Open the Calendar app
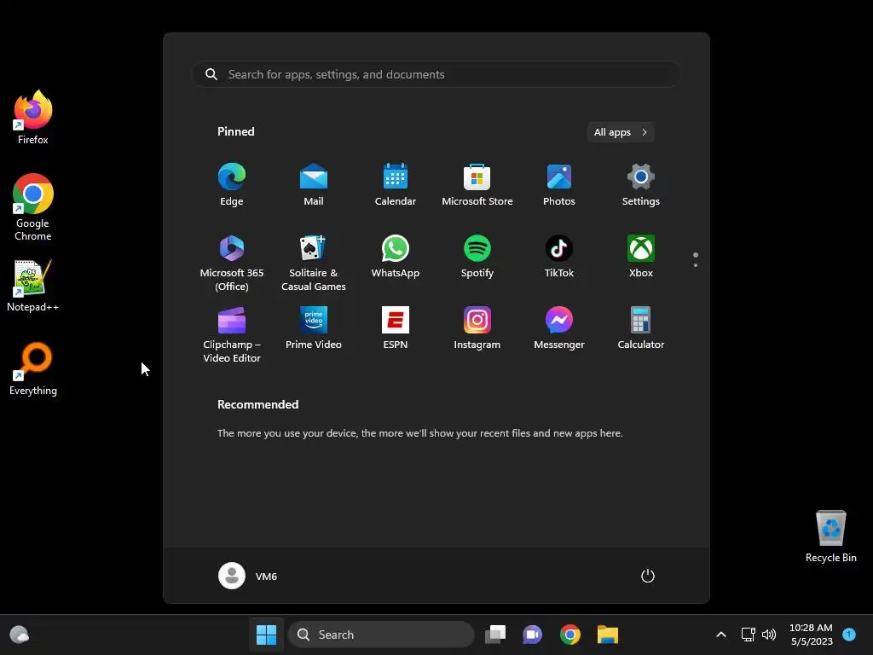 pos(396,185)
